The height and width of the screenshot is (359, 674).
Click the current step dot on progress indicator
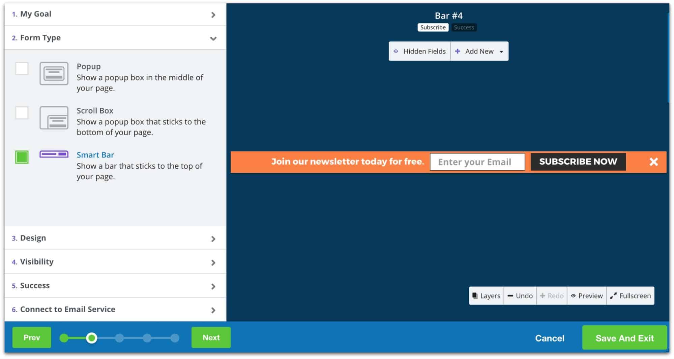[x=91, y=338]
